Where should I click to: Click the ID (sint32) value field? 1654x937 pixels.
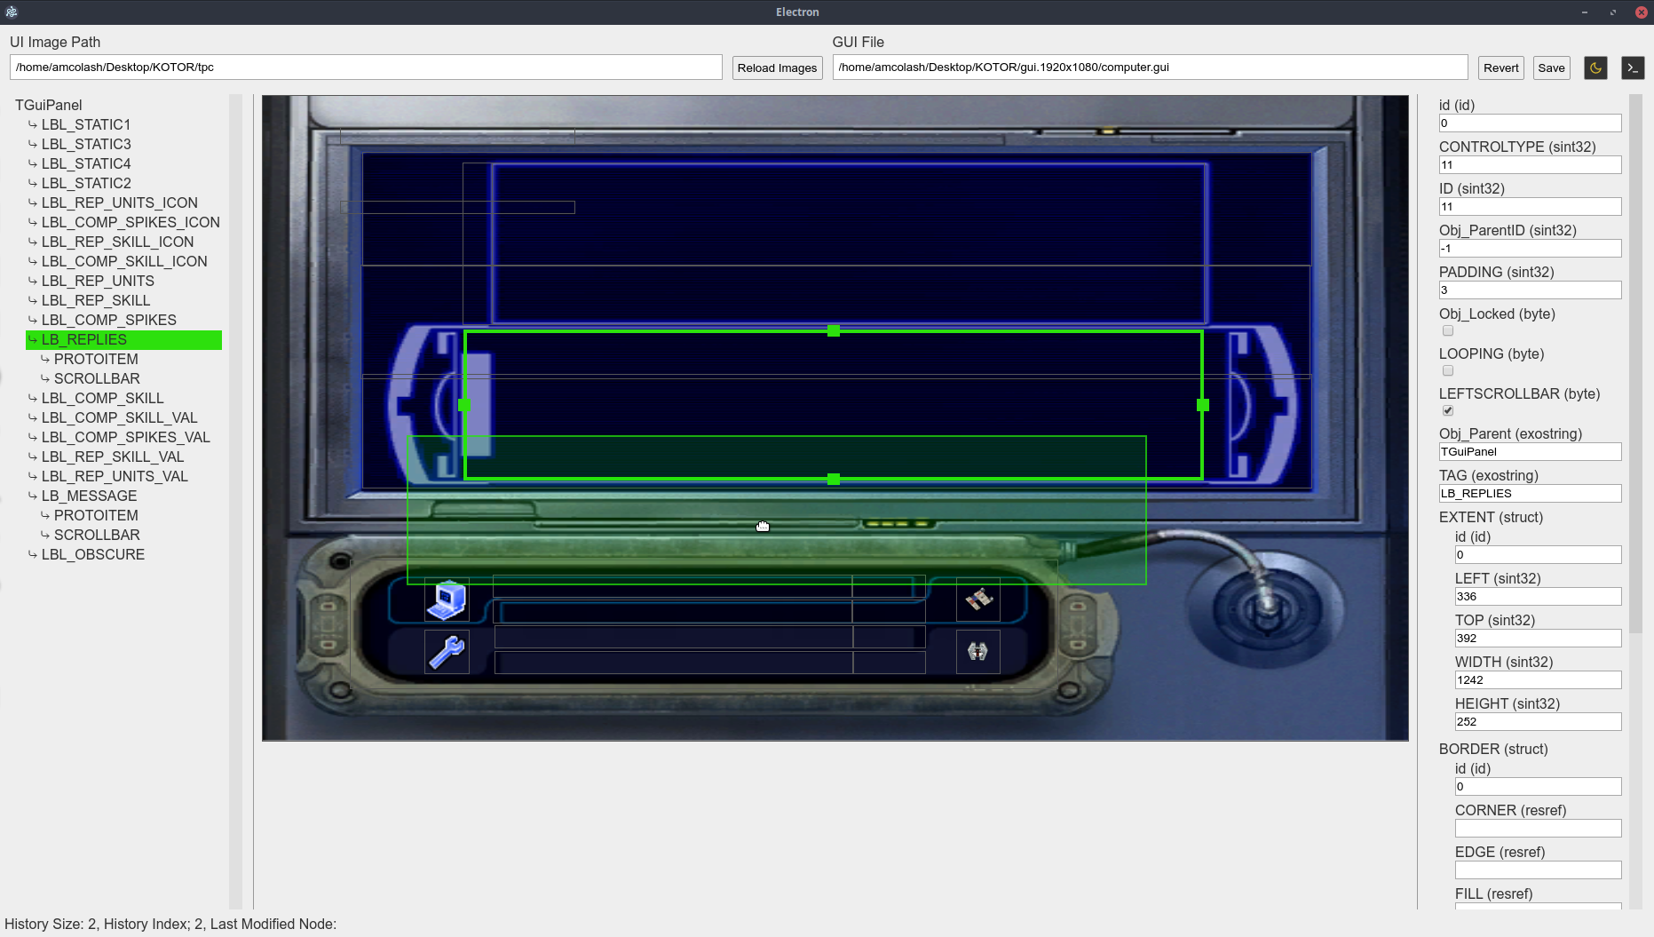click(1530, 207)
